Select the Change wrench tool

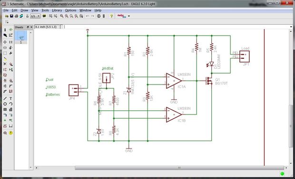[x=11, y=53]
